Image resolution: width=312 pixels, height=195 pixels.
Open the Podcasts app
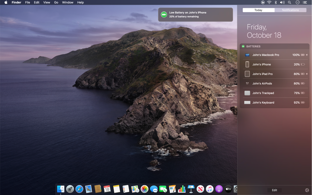219,189
